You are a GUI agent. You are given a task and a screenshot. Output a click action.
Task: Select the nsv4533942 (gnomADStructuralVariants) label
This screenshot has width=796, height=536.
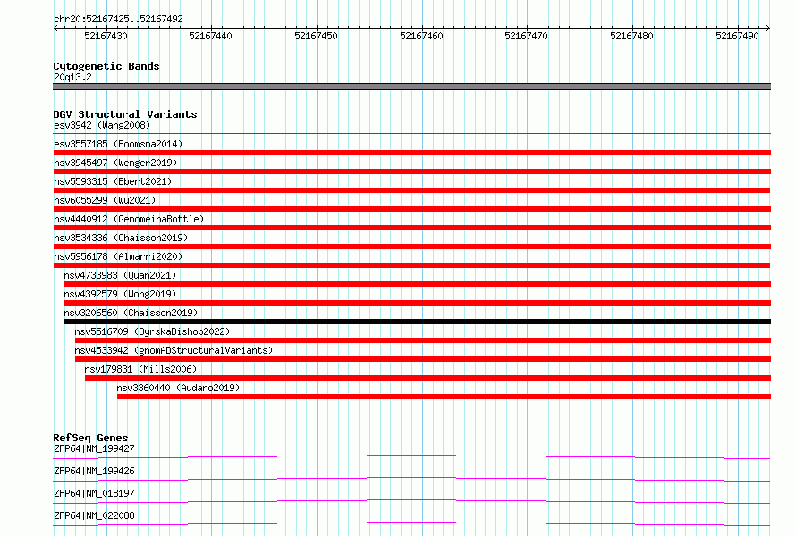(174, 350)
